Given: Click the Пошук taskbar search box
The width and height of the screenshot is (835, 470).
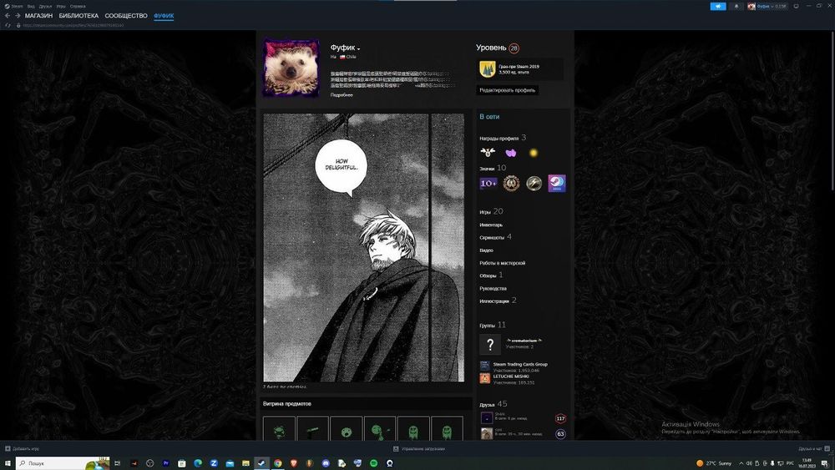Looking at the screenshot, I should 63,463.
